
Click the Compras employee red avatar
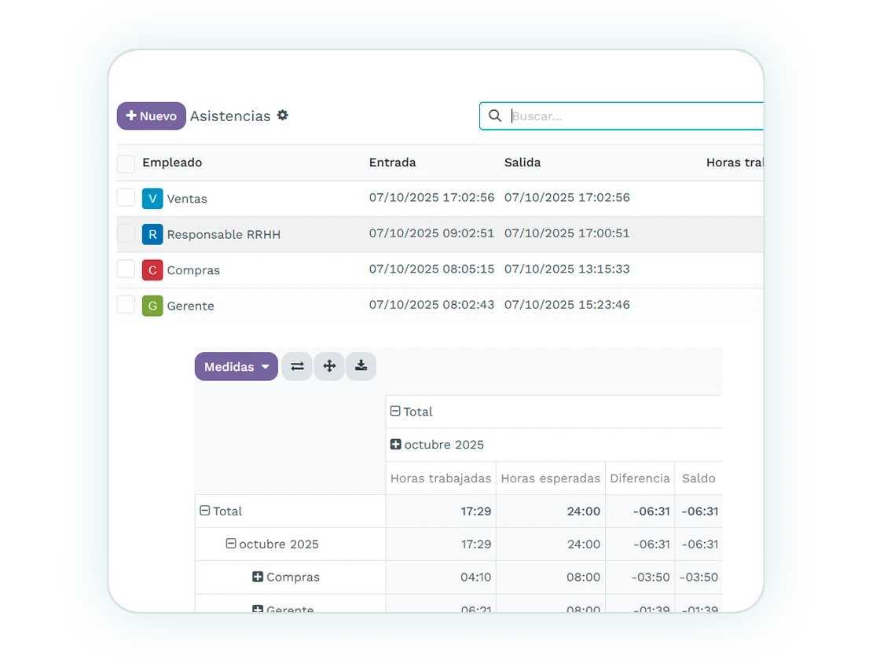coord(152,270)
